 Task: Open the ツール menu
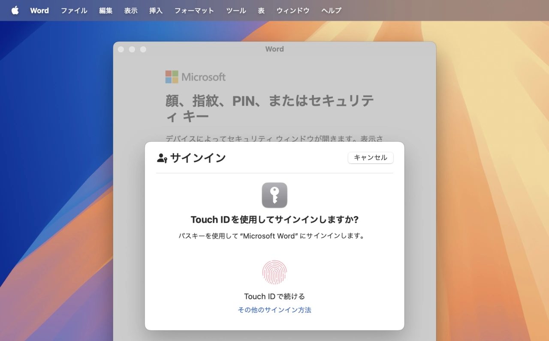tap(236, 10)
